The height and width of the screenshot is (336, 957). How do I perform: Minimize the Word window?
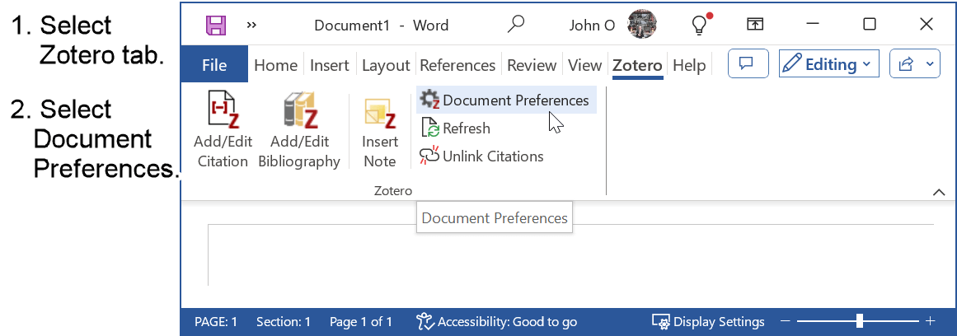click(x=813, y=25)
